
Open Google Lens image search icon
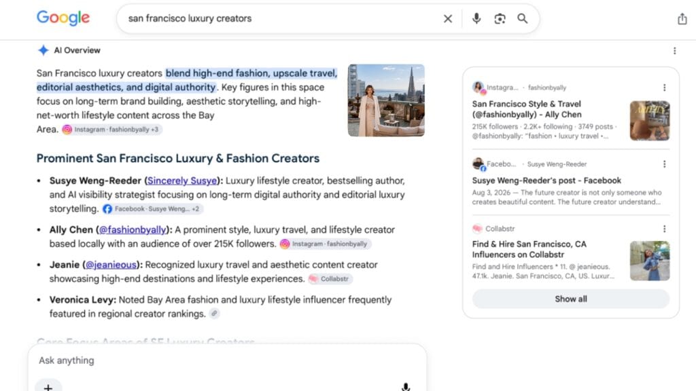[500, 18]
